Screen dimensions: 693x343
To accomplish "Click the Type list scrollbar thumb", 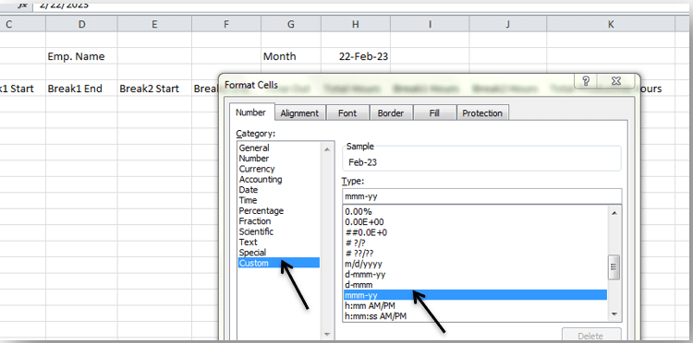I will pos(614,266).
